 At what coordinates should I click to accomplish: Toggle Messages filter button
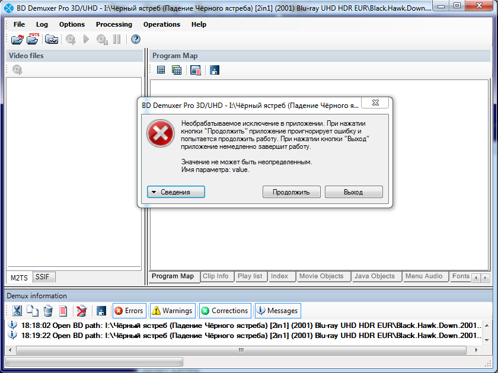[x=278, y=310]
